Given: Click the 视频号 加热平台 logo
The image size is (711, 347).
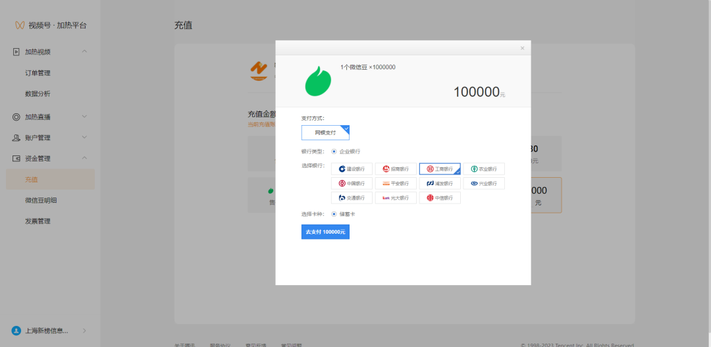Looking at the screenshot, I should coord(51,26).
